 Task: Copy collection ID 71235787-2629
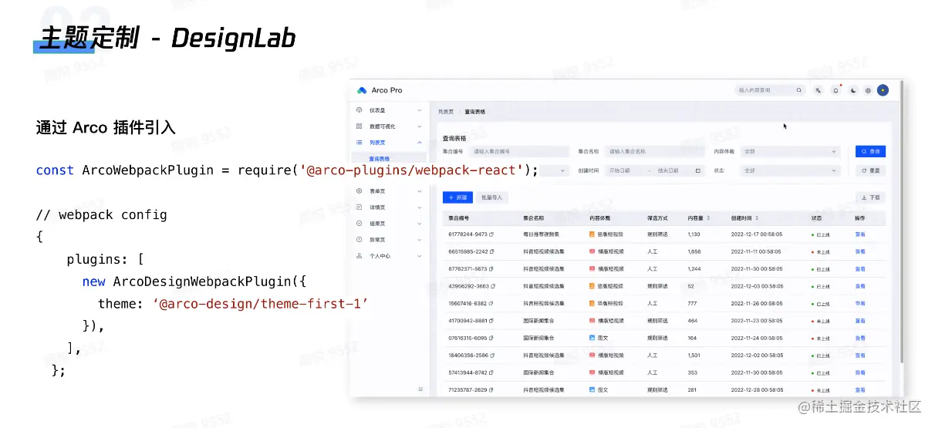[x=491, y=390]
